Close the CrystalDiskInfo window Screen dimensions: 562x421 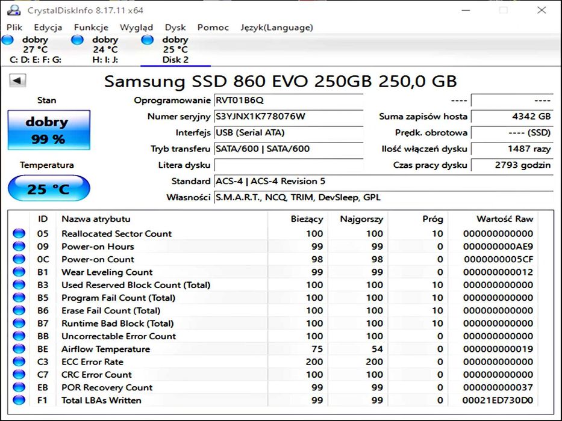pos(542,10)
